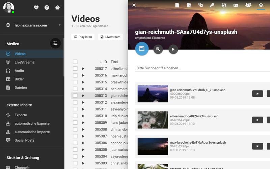Play ellieelien-dqcAlGZb4KM-unsplash recommended item
Screen dimensions: 270x169
pyautogui.click(x=258, y=120)
